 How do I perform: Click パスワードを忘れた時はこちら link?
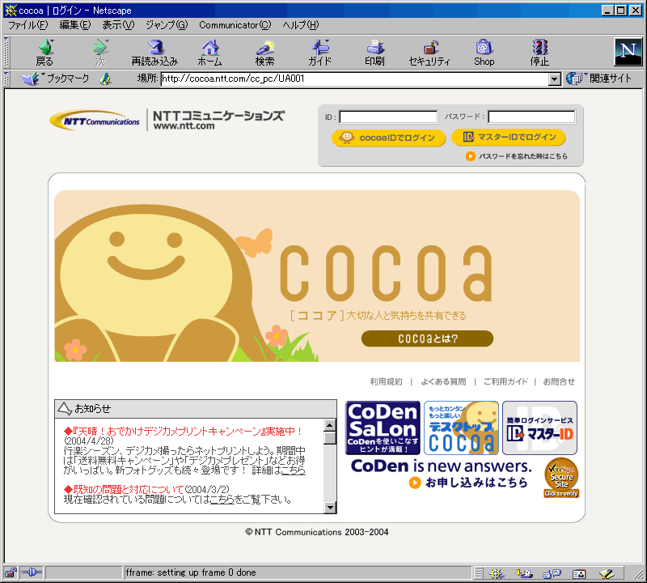click(517, 156)
